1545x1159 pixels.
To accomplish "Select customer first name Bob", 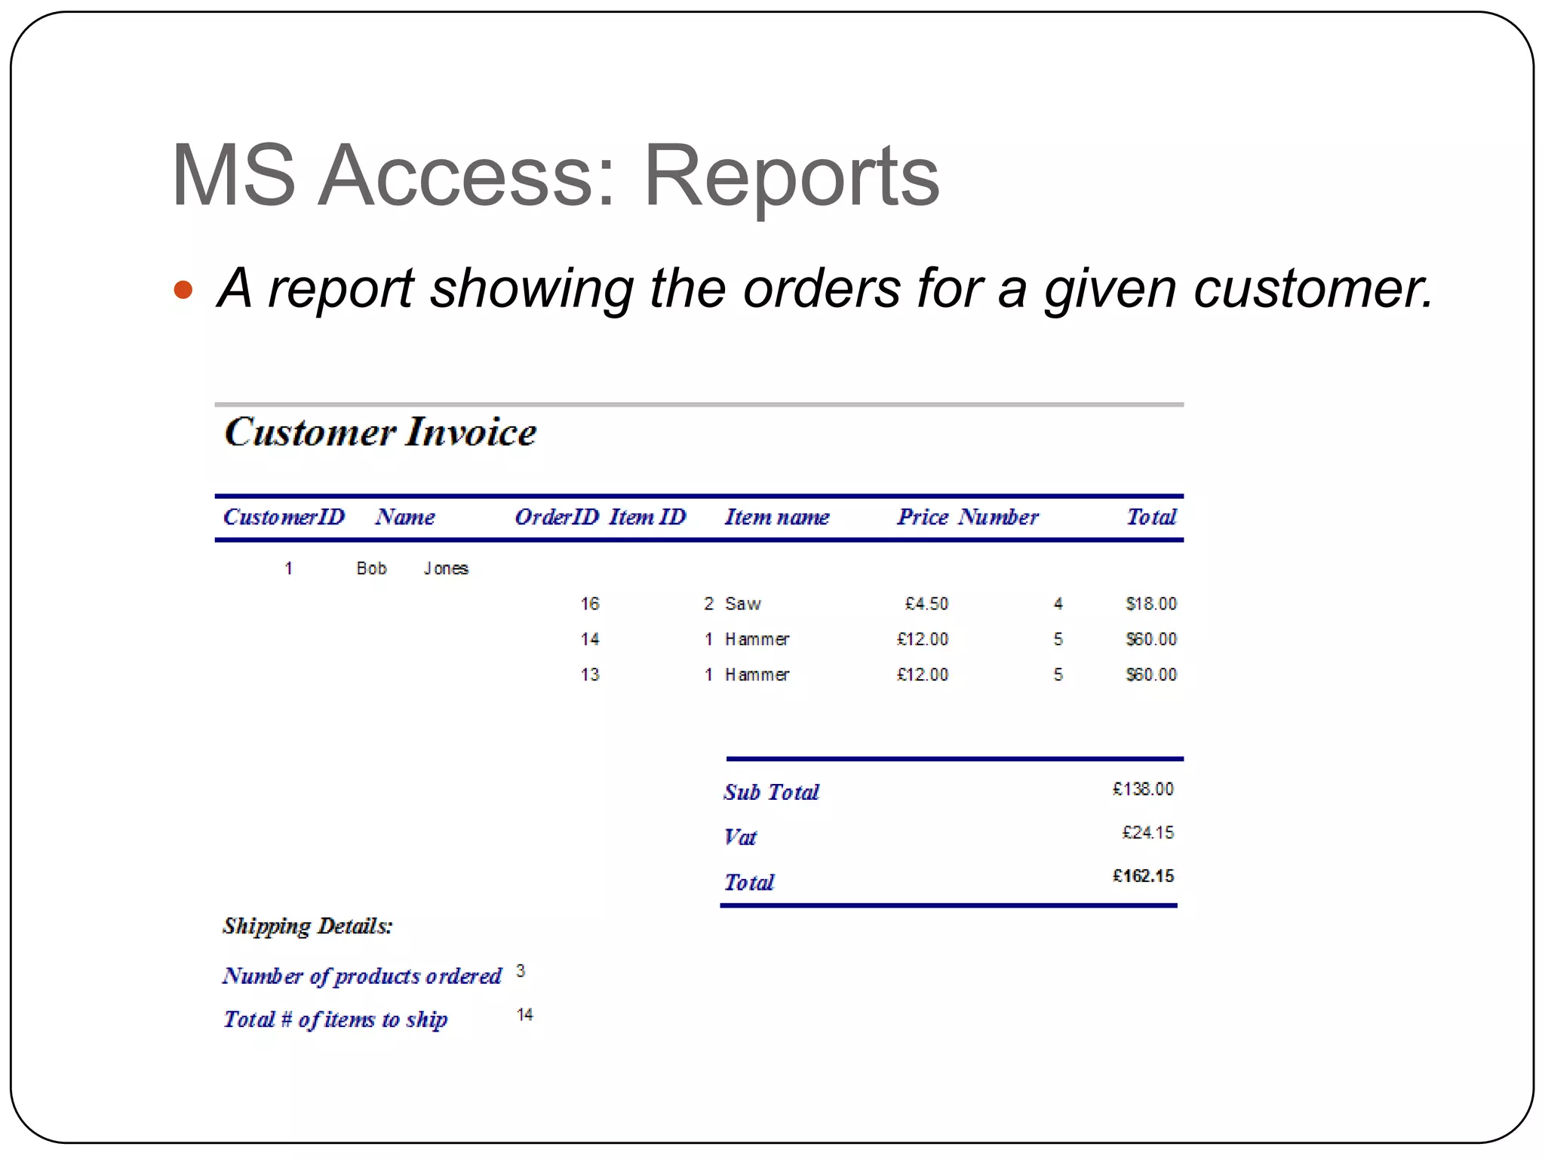I will click(371, 568).
